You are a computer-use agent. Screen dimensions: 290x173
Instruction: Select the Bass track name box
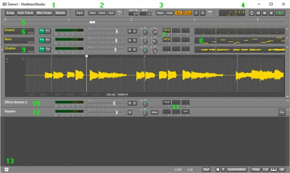pyautogui.click(x=19, y=40)
